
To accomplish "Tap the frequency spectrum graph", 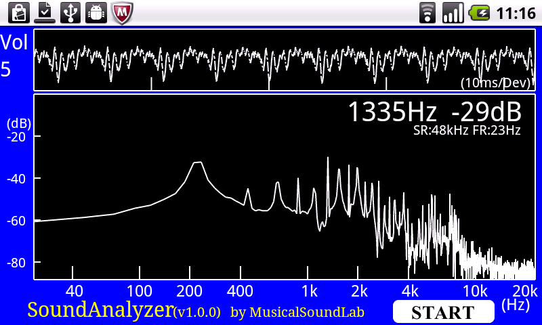I will point(284,186).
